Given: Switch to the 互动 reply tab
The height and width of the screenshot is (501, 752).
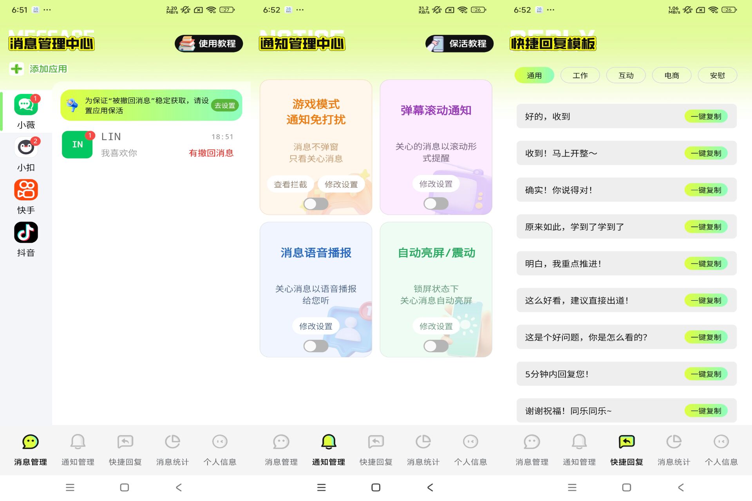Looking at the screenshot, I should tap(626, 75).
